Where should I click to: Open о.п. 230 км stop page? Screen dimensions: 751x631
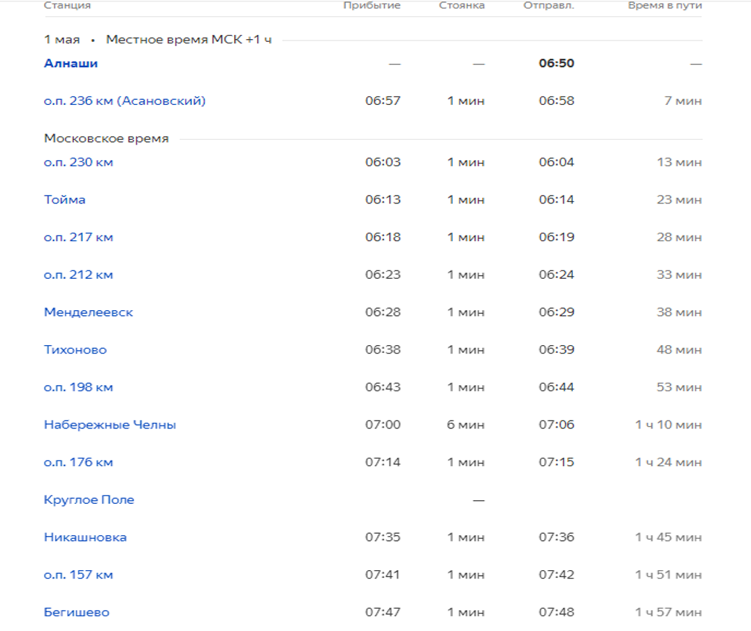[x=78, y=163]
